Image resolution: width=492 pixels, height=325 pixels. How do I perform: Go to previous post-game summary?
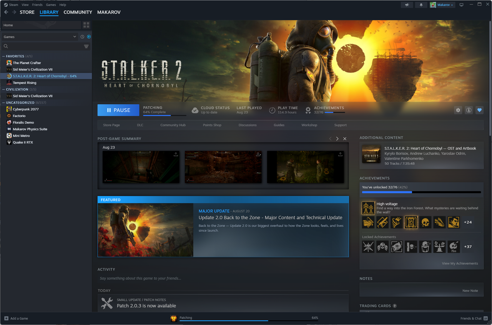coord(330,138)
